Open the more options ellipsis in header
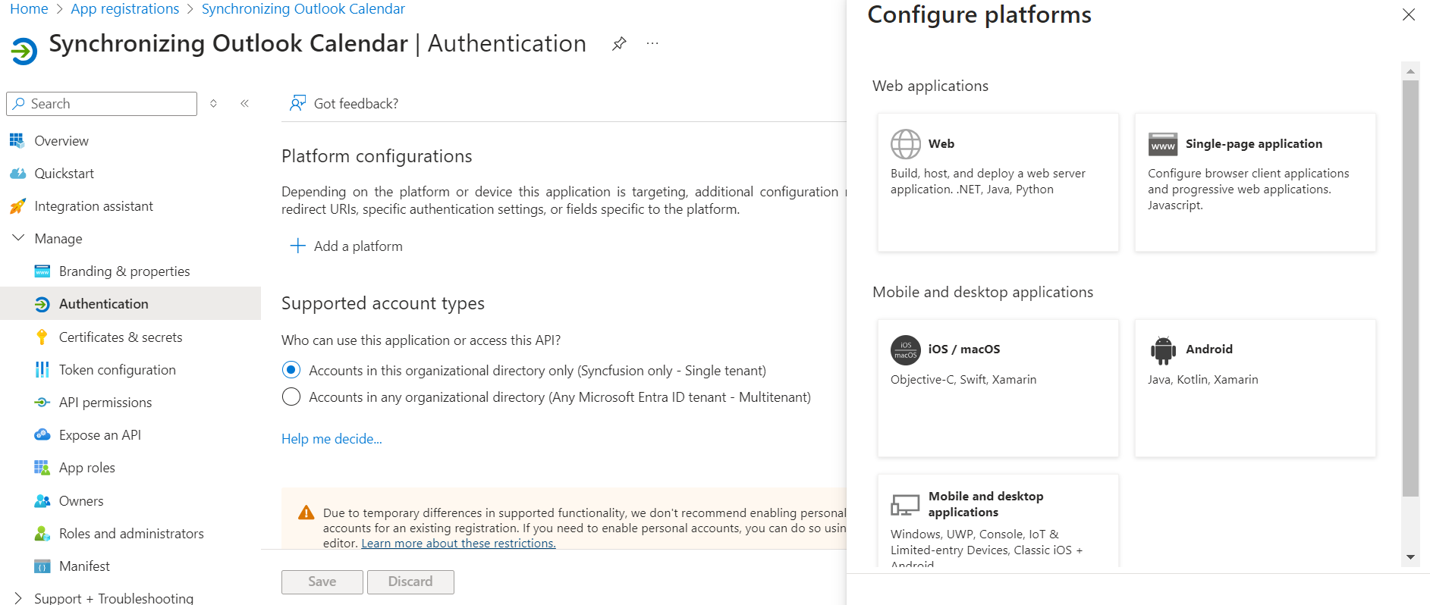This screenshot has width=1430, height=605. pos(652,44)
